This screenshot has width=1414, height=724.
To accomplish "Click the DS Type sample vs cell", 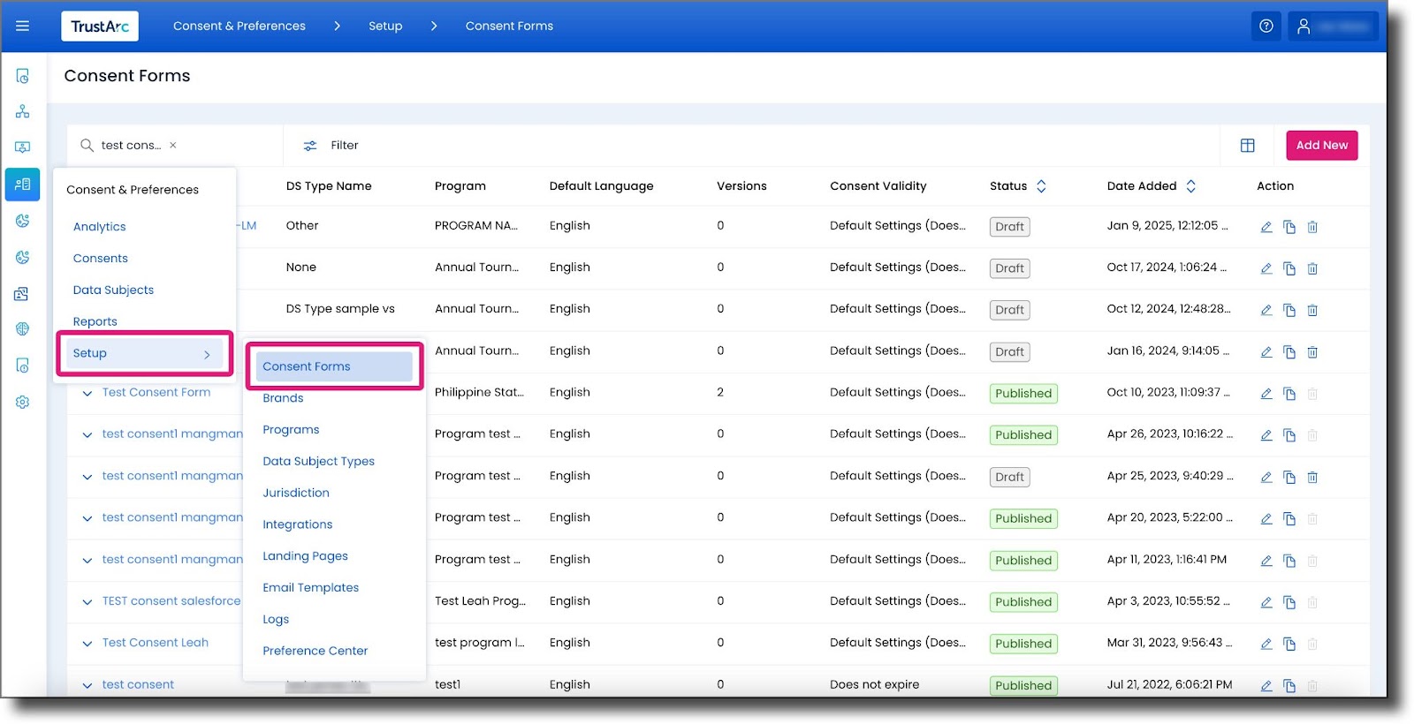I will 340,309.
